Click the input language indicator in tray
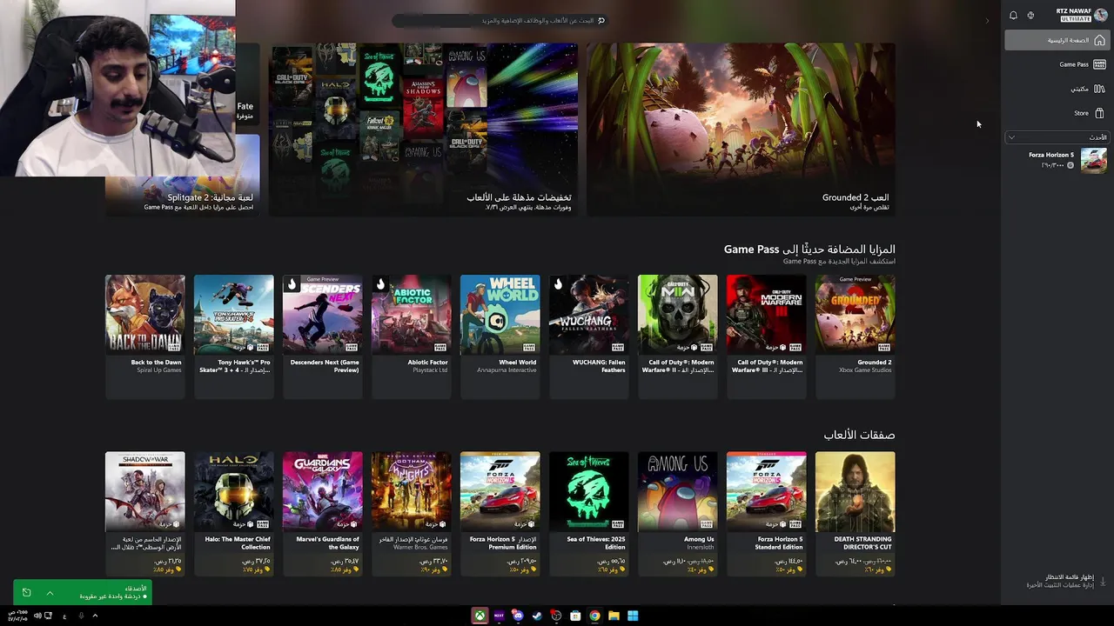Viewport: 1114px width, 626px height. click(64, 616)
